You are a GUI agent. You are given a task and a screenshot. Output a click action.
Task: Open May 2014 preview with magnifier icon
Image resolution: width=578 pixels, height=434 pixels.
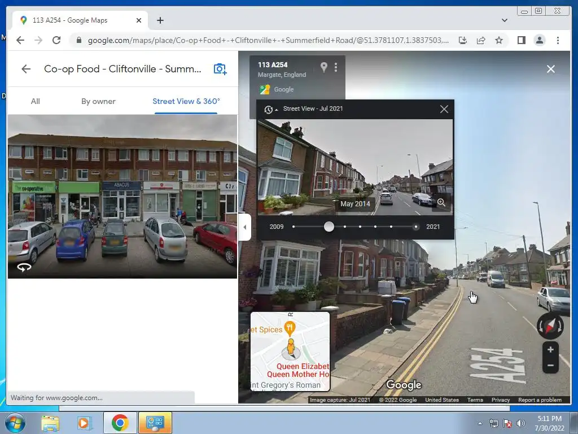441,202
